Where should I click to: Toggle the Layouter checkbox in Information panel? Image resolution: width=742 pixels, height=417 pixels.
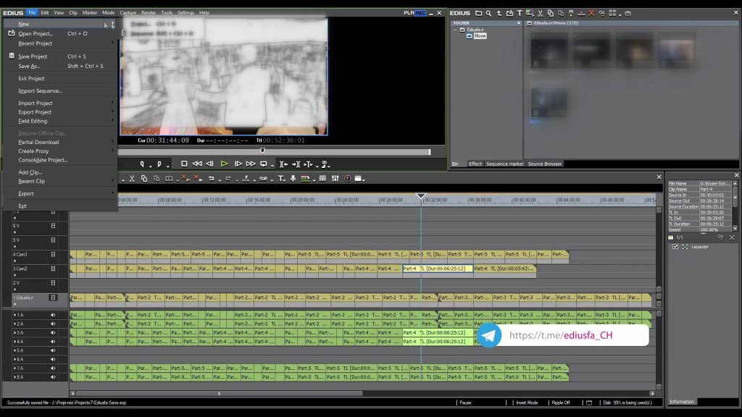[675, 247]
